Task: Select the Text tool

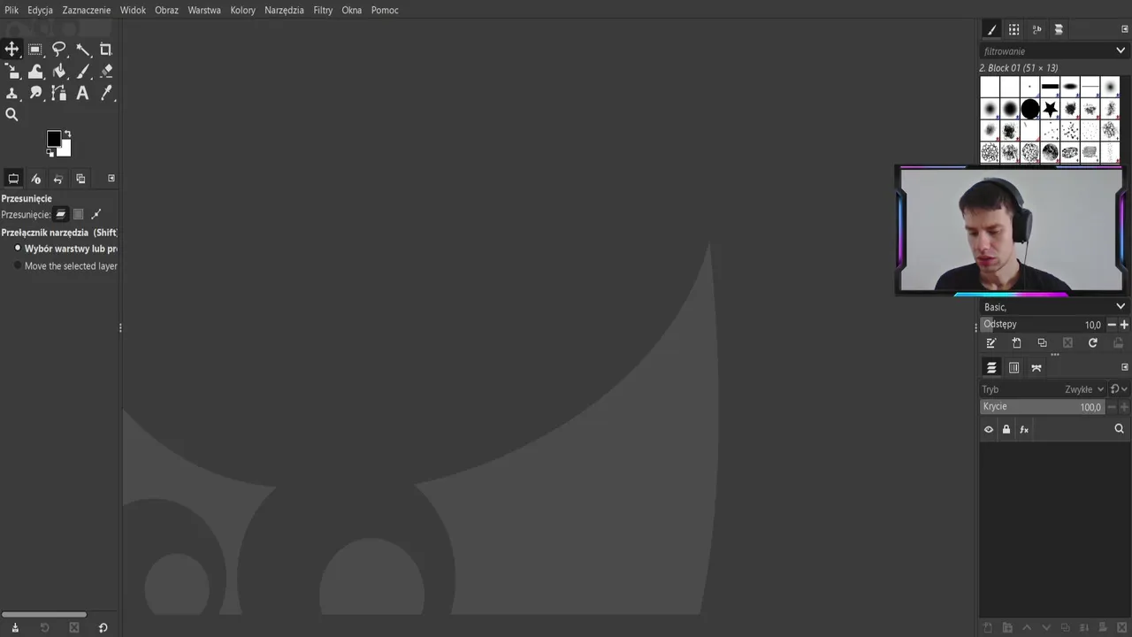Action: (83, 93)
